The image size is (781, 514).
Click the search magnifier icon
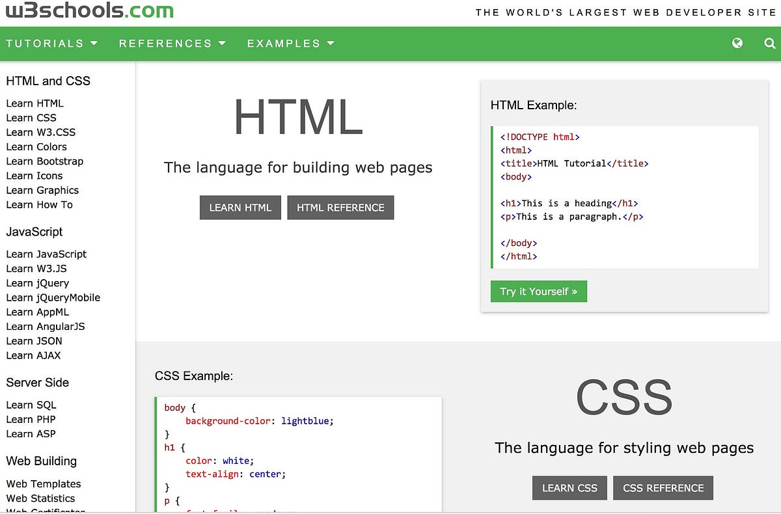click(769, 43)
